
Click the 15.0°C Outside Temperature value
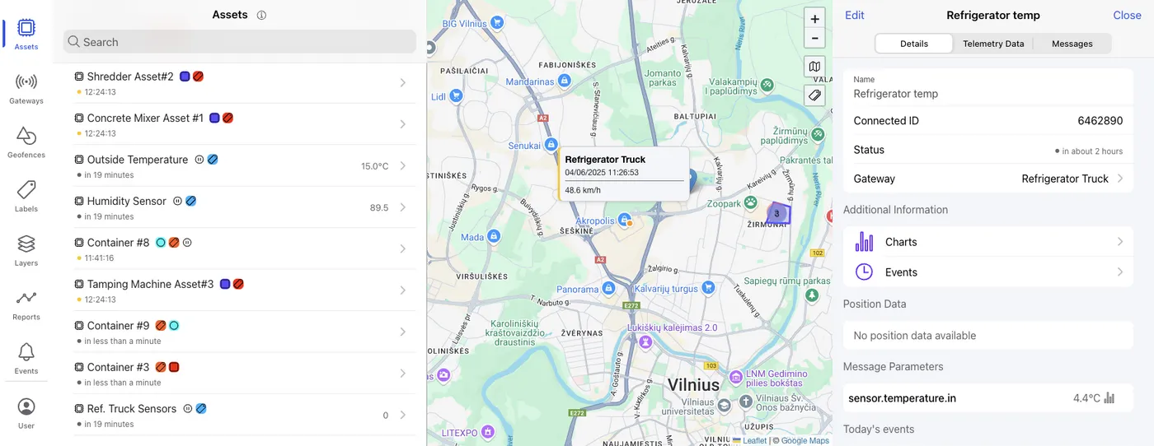point(374,166)
